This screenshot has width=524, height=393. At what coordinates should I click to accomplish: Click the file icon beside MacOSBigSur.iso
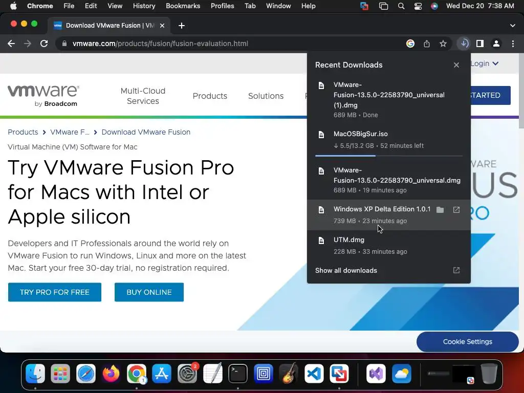(321, 135)
